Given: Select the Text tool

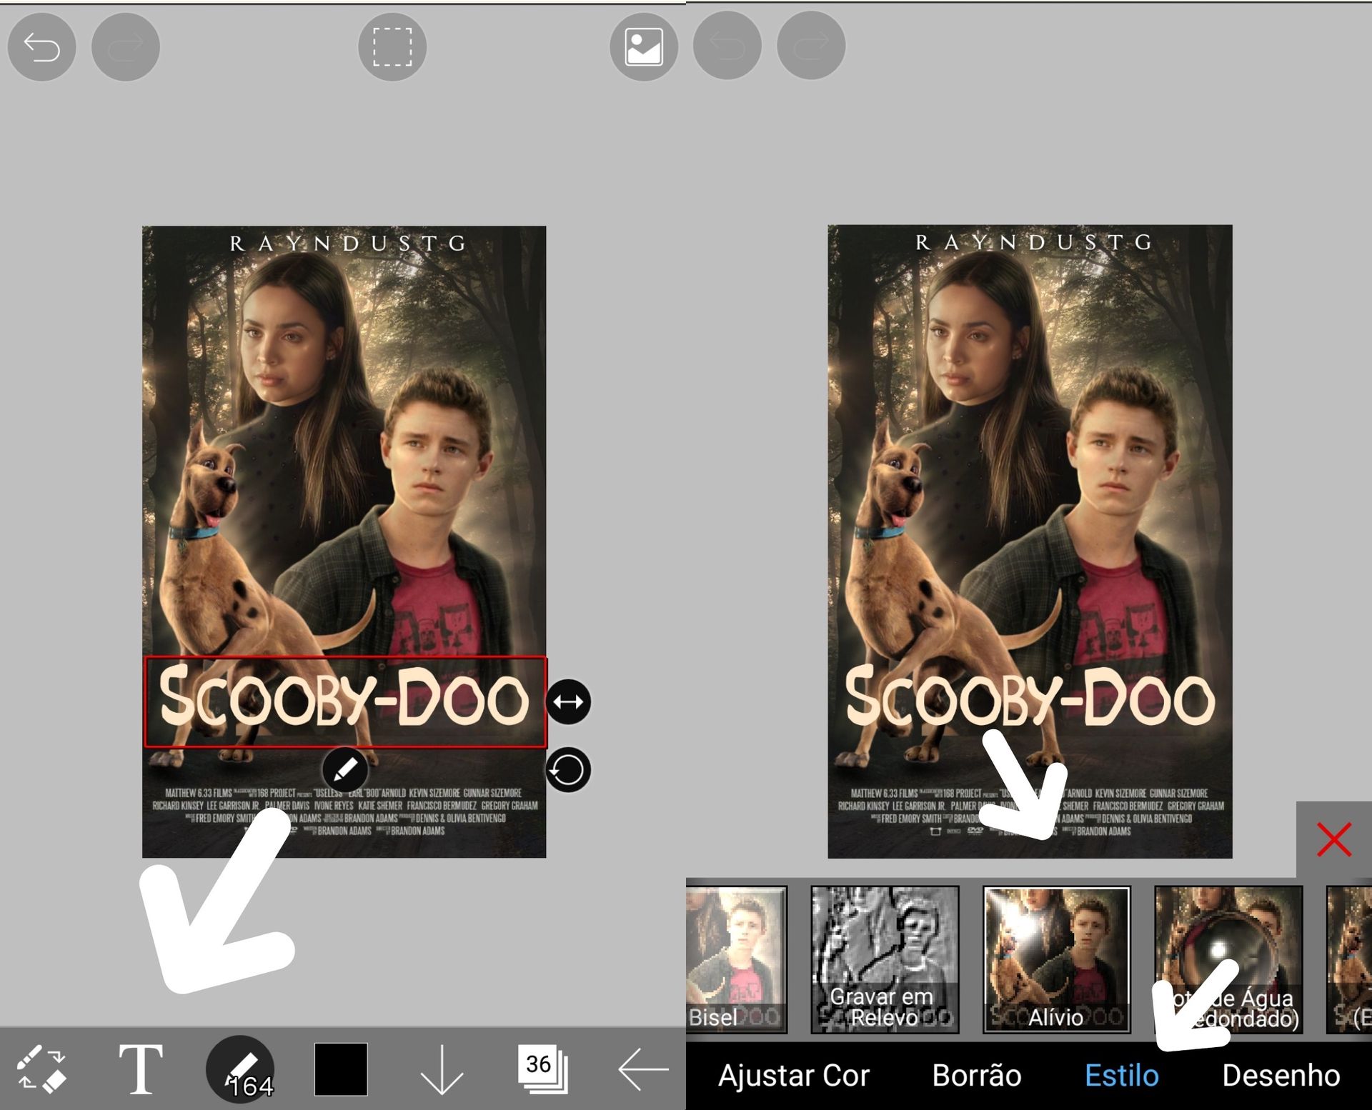Looking at the screenshot, I should [140, 1069].
